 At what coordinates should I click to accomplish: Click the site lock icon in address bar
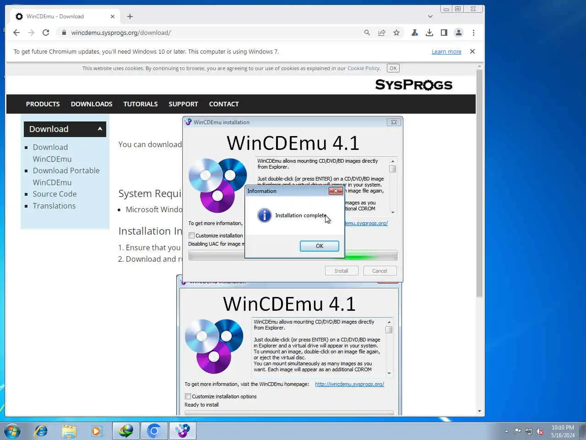pyautogui.click(x=64, y=33)
